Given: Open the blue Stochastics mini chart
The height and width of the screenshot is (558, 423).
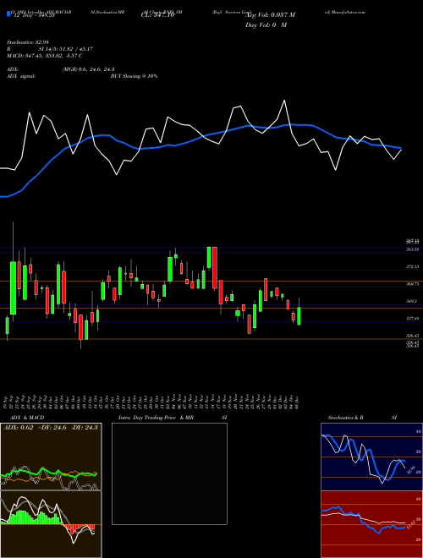Looking at the screenshot, I should click(371, 457).
